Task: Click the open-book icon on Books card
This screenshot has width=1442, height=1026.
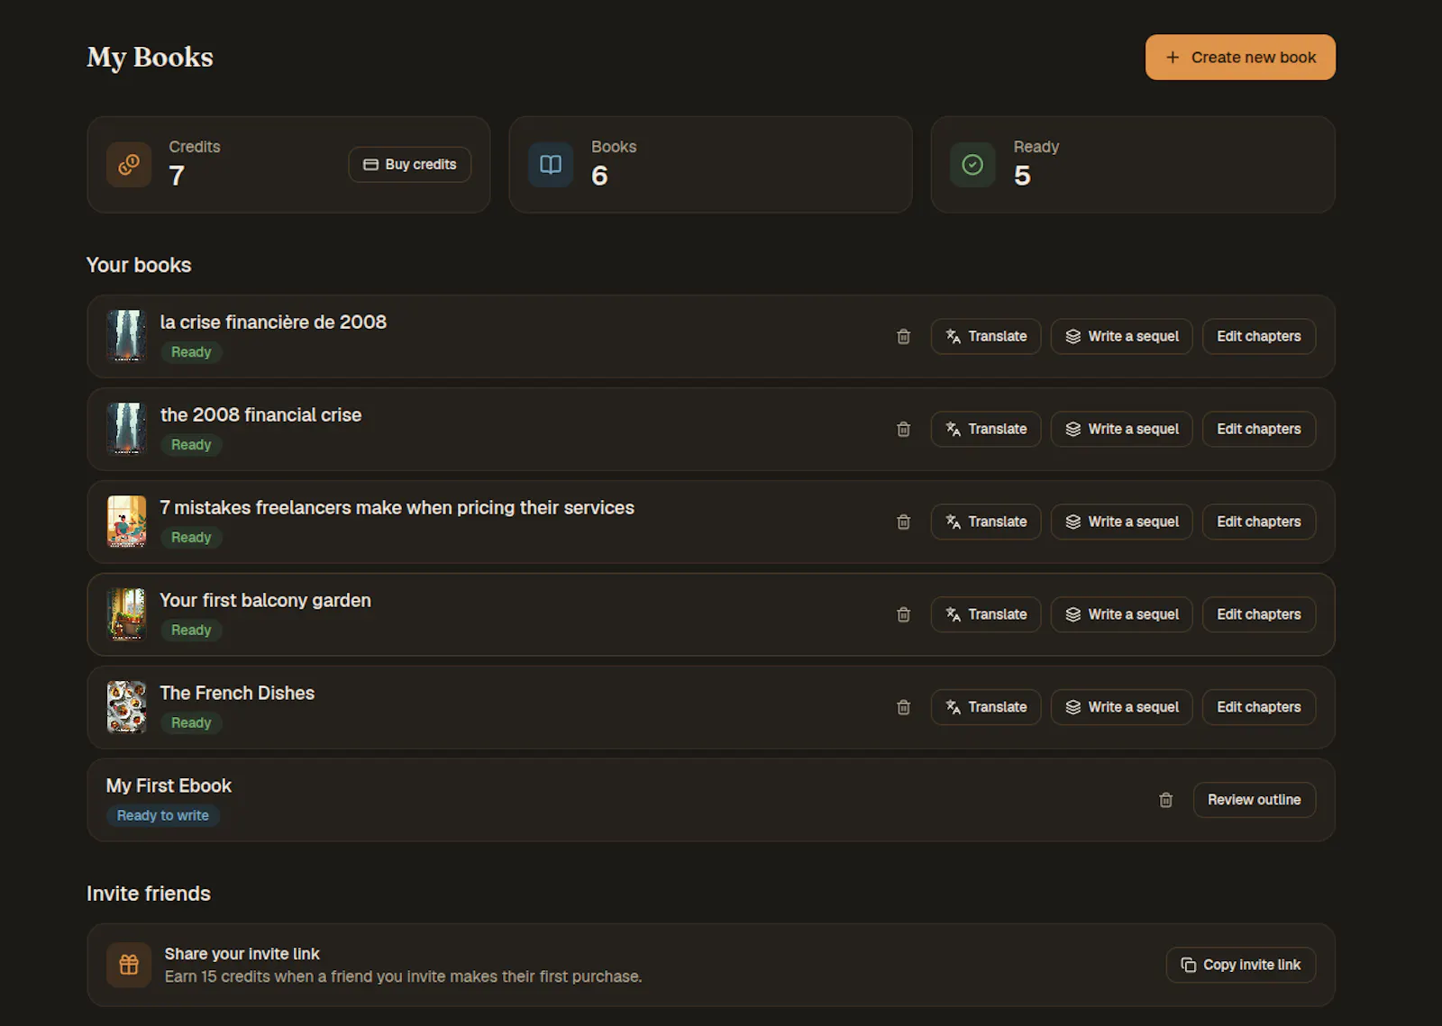Action: click(551, 165)
